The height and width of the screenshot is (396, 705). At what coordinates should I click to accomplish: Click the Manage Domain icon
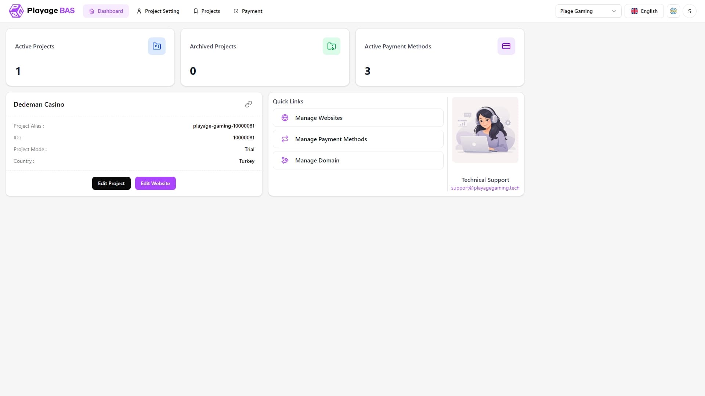285,160
